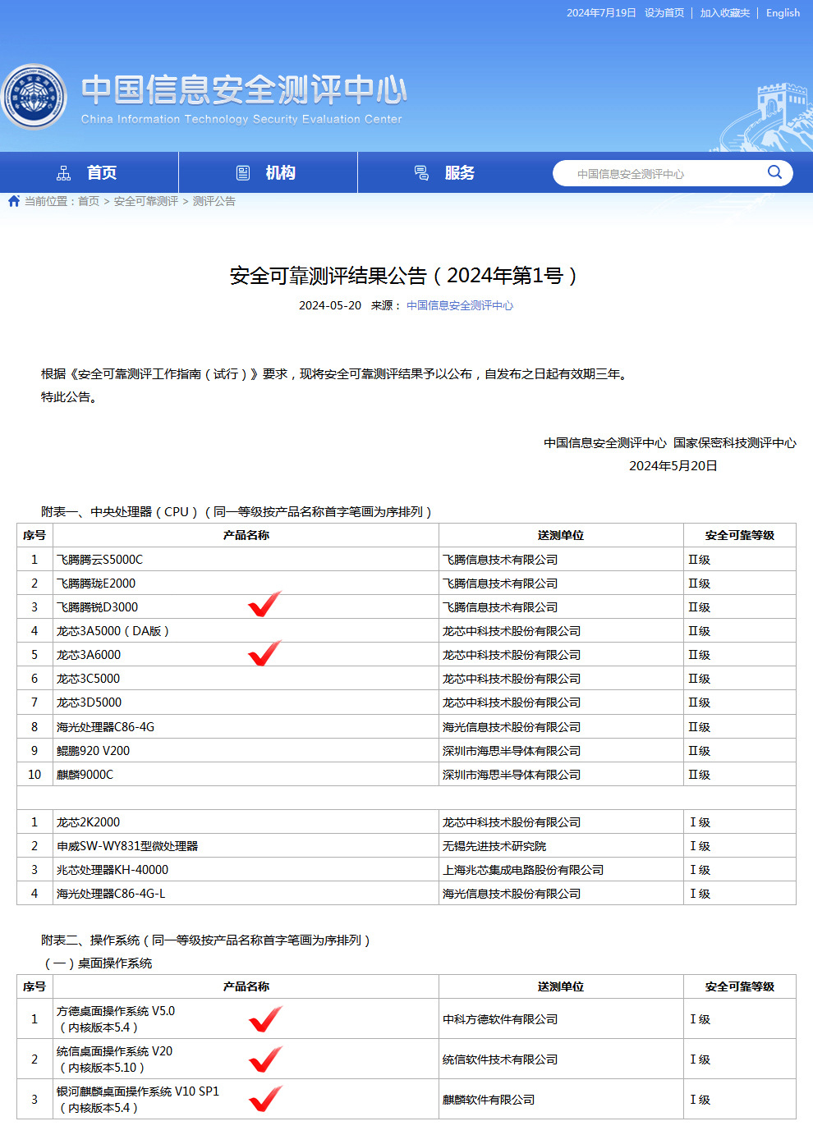Select row 飞腾腾锐D3000
813x1144 pixels.
[406, 607]
